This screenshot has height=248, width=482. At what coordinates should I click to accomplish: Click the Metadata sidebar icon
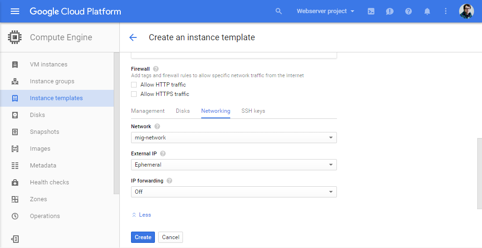(15, 166)
